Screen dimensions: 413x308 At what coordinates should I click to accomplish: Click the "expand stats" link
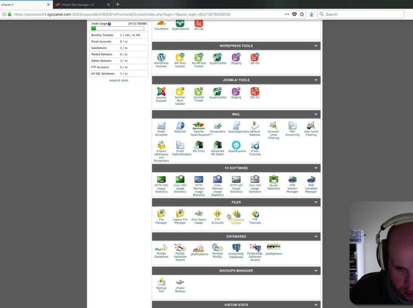coord(119,80)
